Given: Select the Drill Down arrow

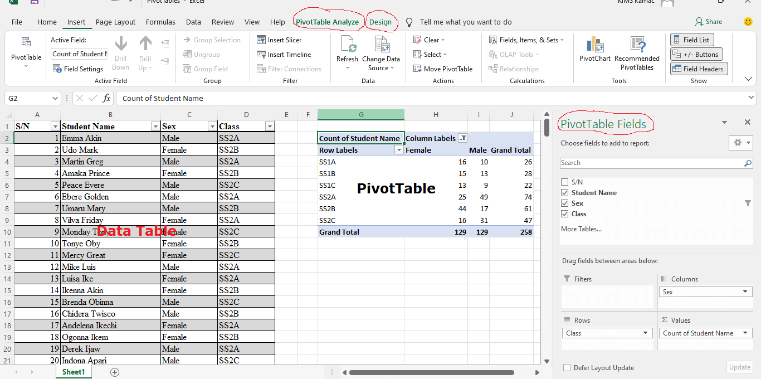Looking at the screenshot, I should pos(121,53).
